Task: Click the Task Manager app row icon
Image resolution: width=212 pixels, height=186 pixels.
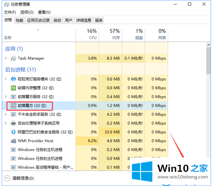Action: (x=13, y=59)
